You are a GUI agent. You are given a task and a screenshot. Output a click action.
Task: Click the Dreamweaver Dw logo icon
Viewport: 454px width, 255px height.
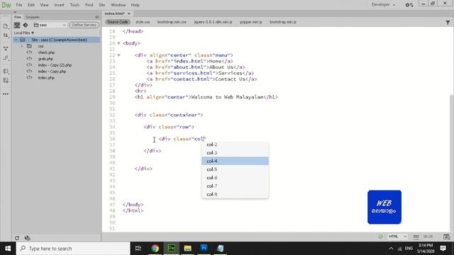(6, 5)
